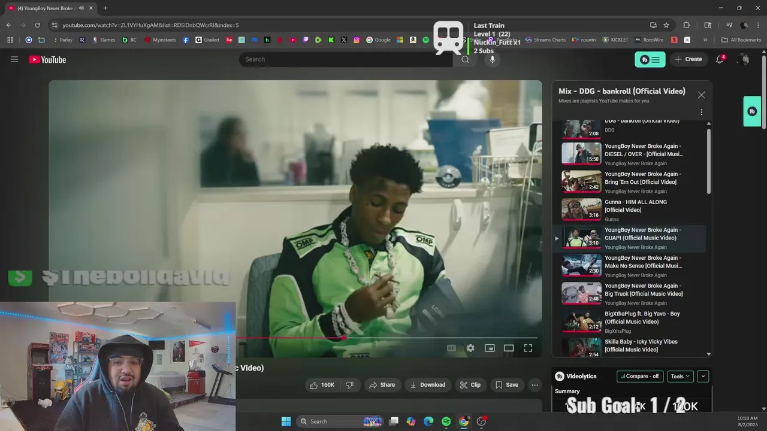
Task: Open the KICKLET bookmark
Action: [615, 40]
